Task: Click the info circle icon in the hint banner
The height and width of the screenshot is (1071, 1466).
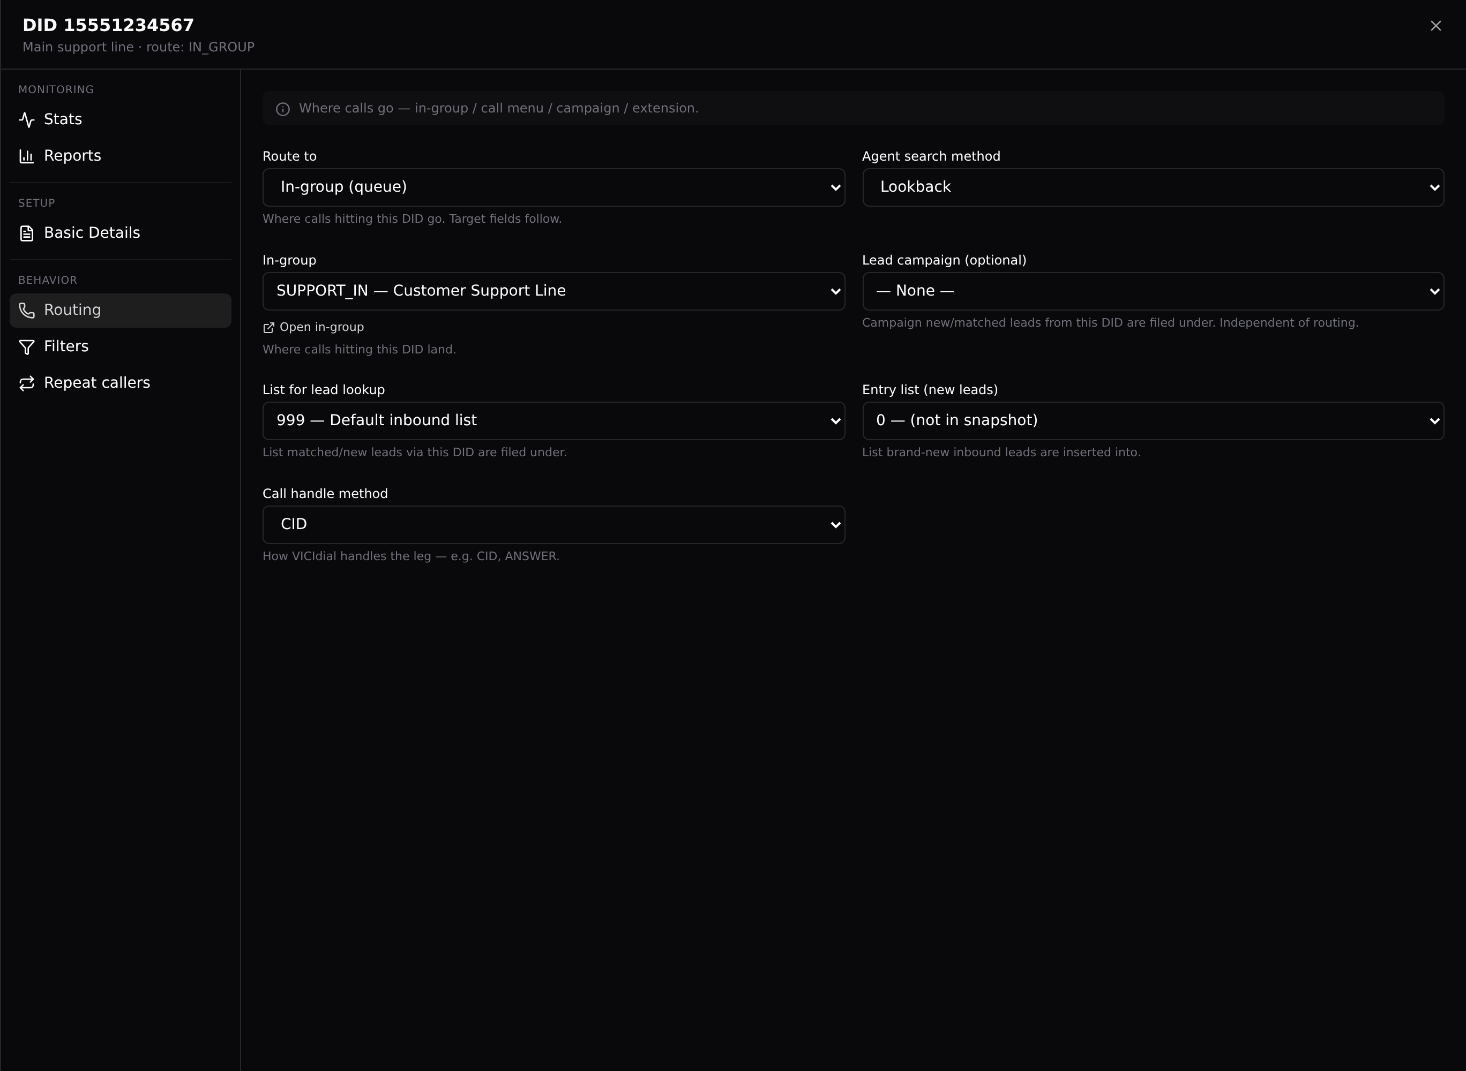Action: pyautogui.click(x=283, y=109)
